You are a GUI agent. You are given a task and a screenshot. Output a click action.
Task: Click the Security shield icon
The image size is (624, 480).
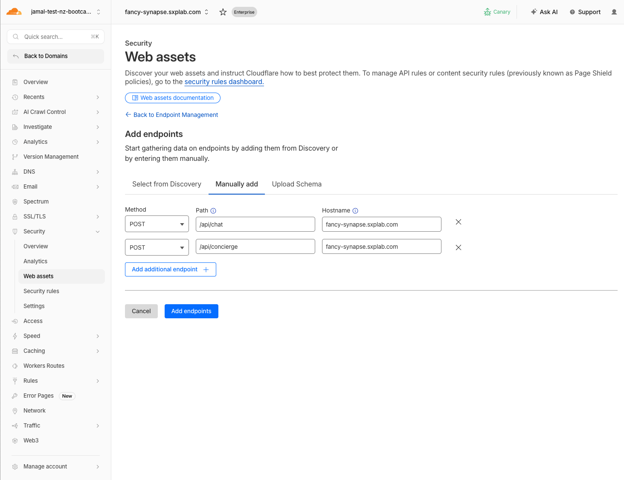(15, 231)
